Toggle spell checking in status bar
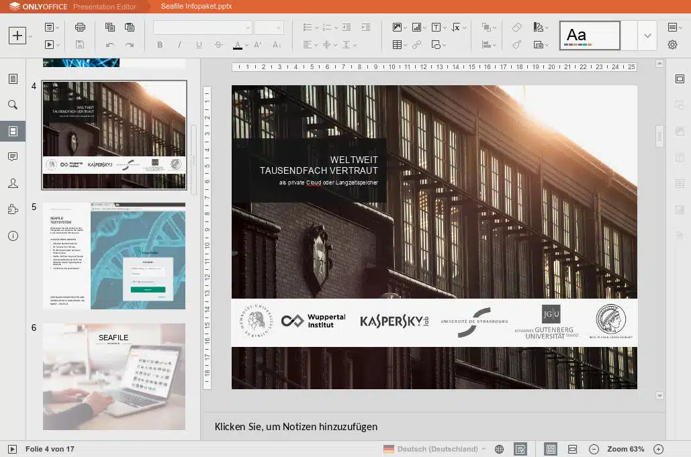This screenshot has width=691, height=457. pos(520,449)
